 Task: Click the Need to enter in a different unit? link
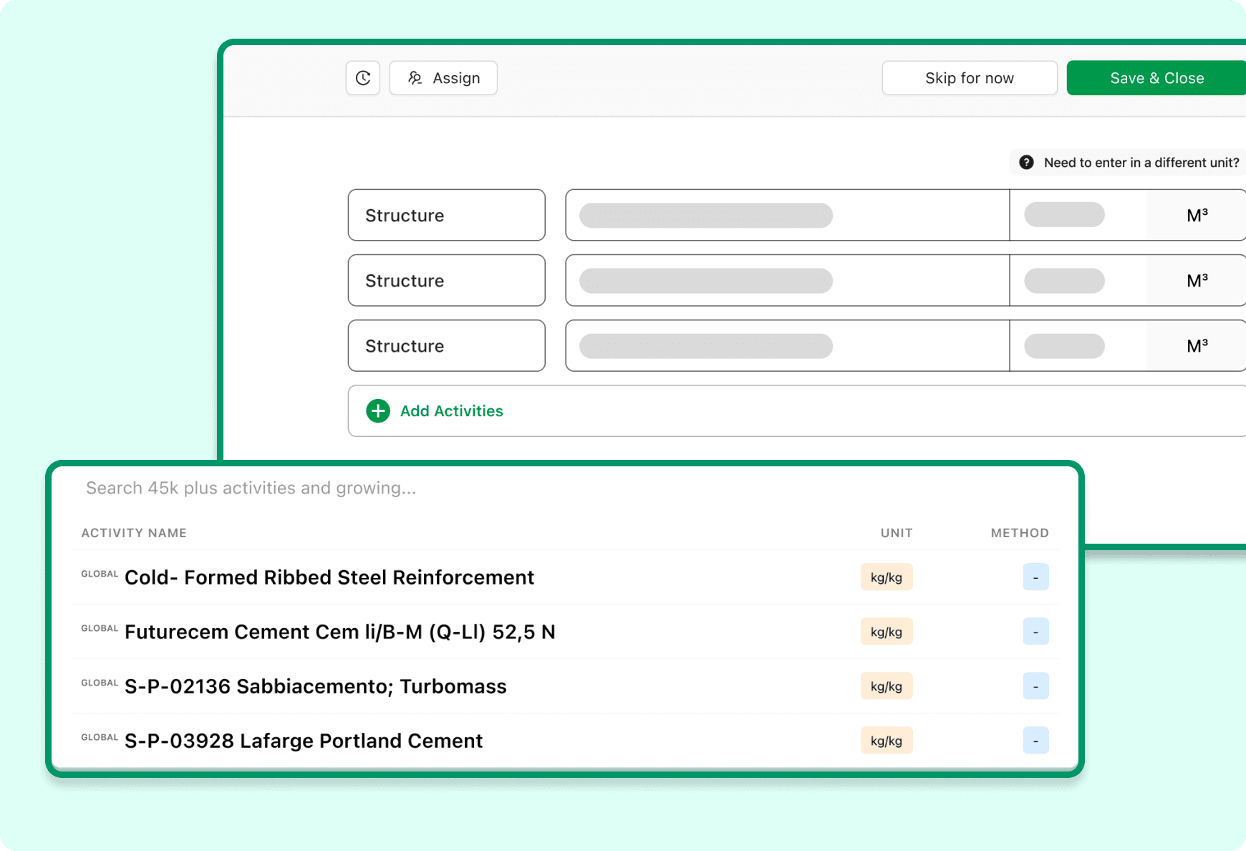[1141, 163]
